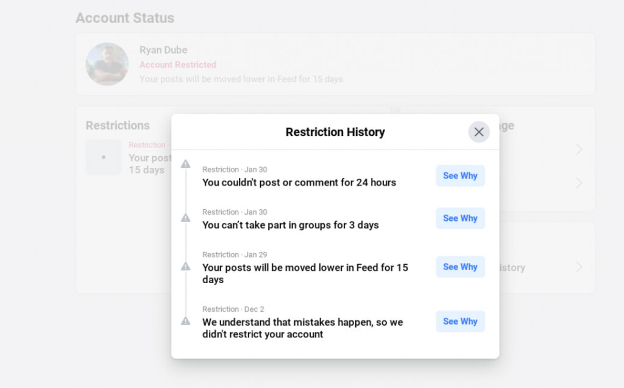This screenshot has width=624, height=388.
Task: Click the Account Restricted status text
Action: point(178,65)
